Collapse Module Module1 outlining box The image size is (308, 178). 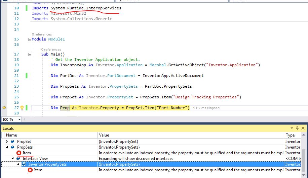point(30,39)
